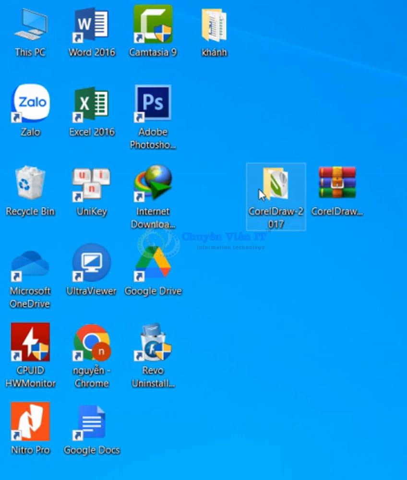Select the Excel 2016 shortcut
The height and width of the screenshot is (480, 407).
point(92,104)
